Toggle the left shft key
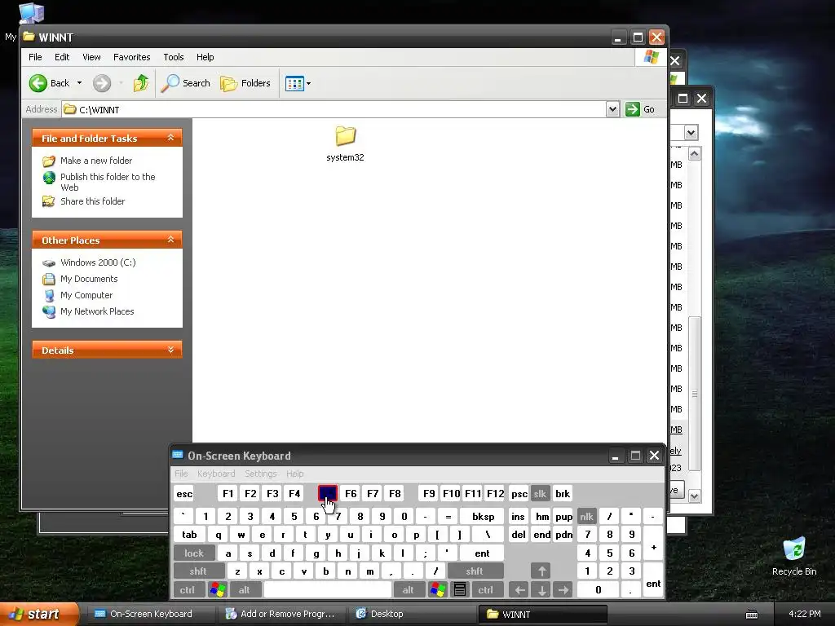The image size is (835, 626). coord(198,571)
